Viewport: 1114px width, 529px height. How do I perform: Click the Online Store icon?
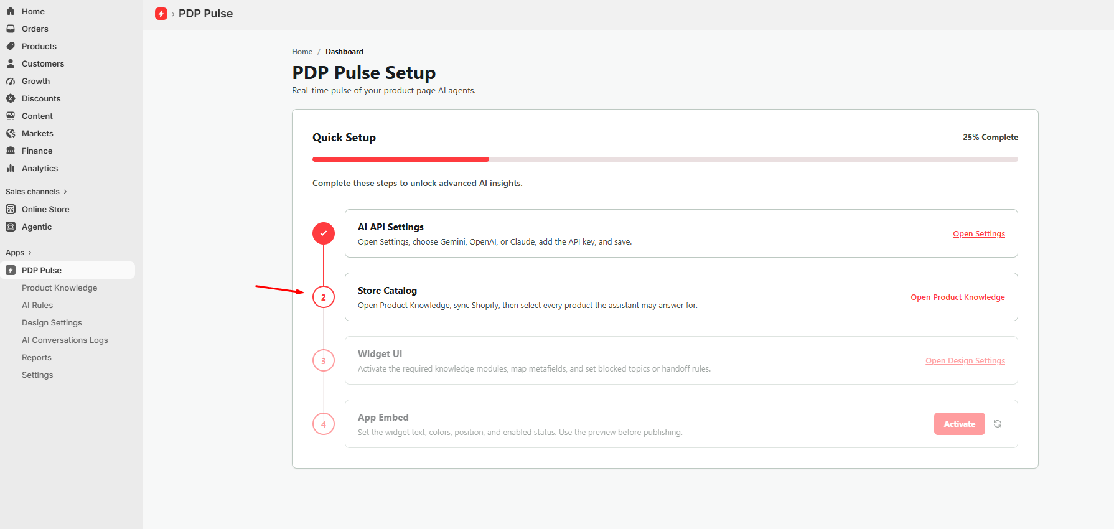click(x=11, y=209)
